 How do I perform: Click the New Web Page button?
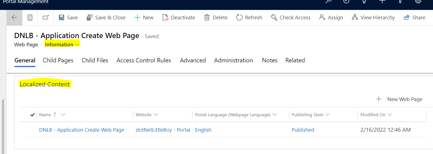[x=399, y=99]
